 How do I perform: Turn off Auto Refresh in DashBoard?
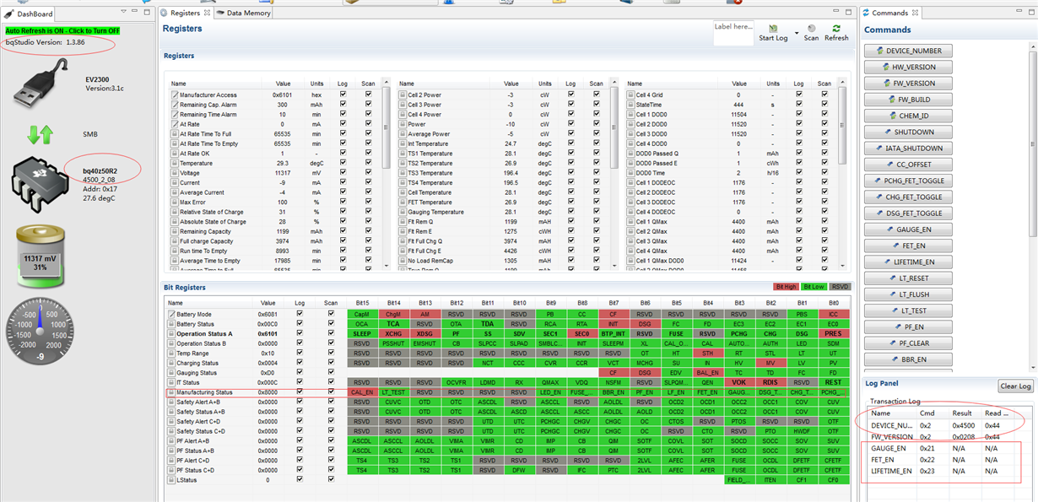(x=62, y=30)
